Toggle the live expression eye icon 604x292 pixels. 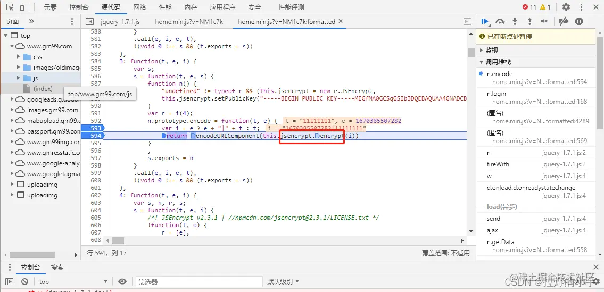click(122, 281)
